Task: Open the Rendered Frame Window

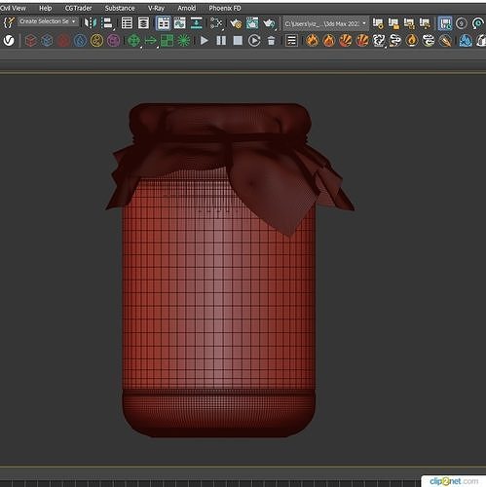Action: [x=252, y=23]
